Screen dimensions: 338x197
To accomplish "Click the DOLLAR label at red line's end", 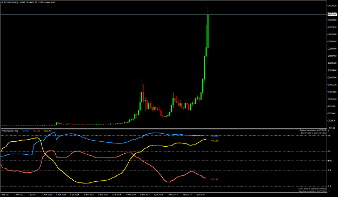I will (x=215, y=179).
